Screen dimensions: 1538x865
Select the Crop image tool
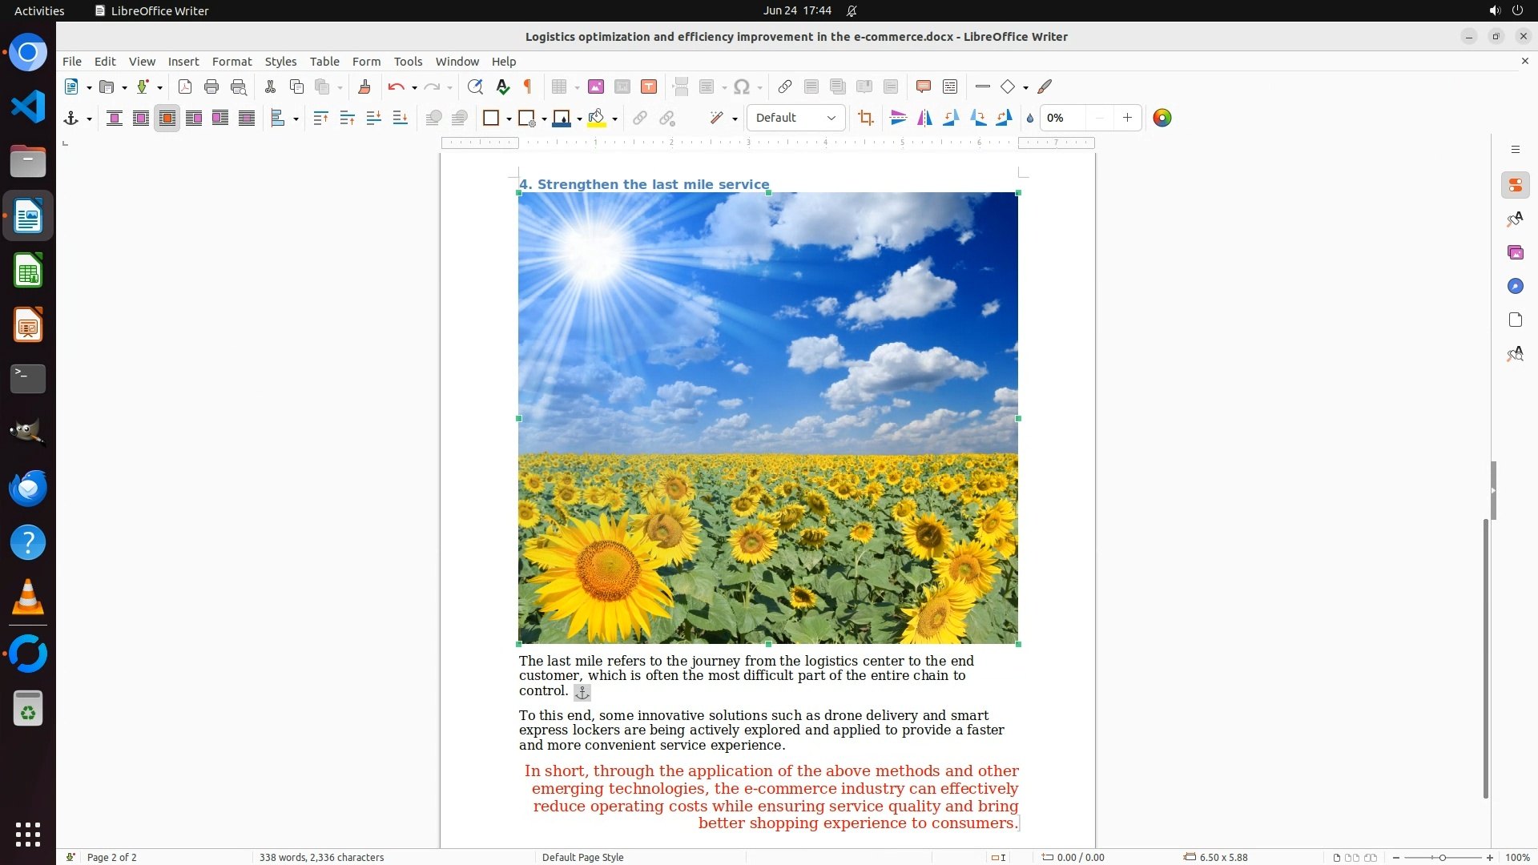(865, 119)
